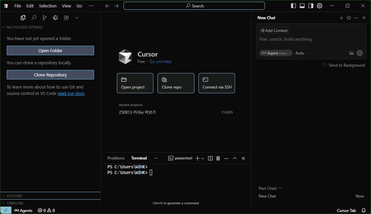Kill the terminal with trash icon
371x214 pixels.
(218, 158)
